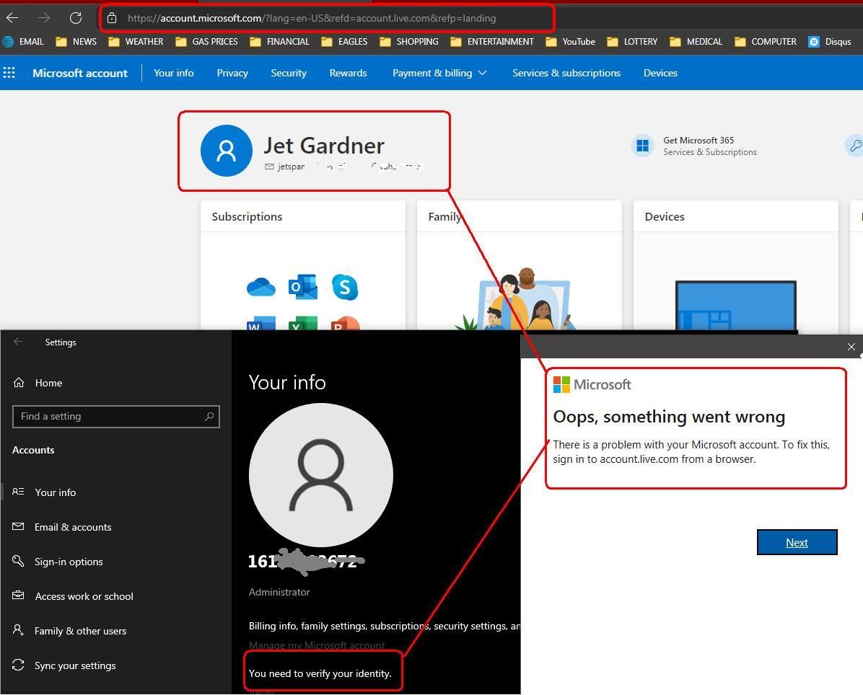Open the GAS PRICES bookmark folder

pyautogui.click(x=206, y=42)
